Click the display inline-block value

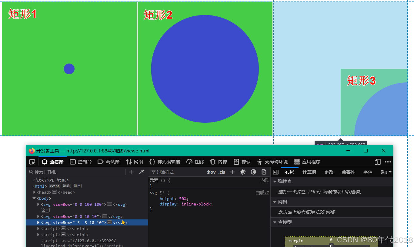pyautogui.click(x=196, y=204)
